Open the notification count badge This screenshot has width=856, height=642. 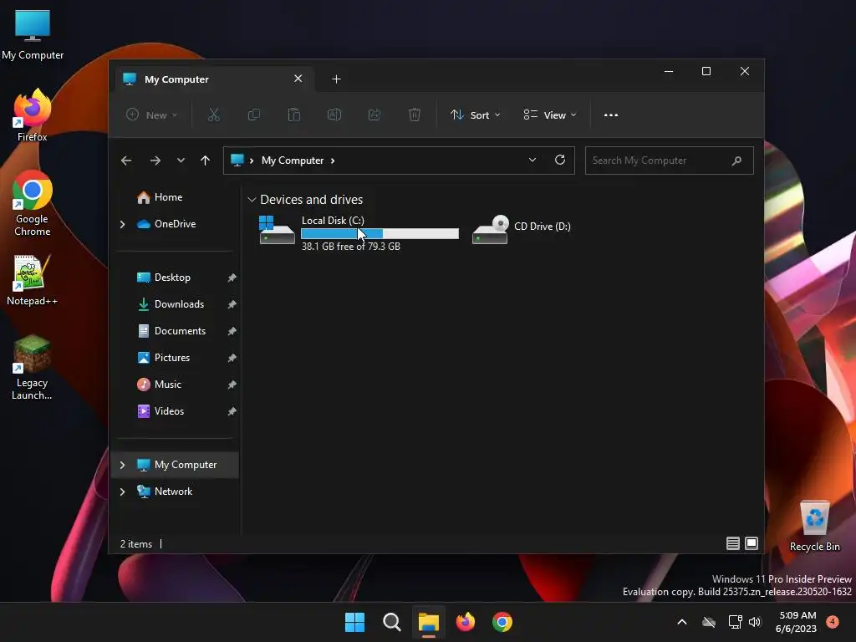click(833, 621)
